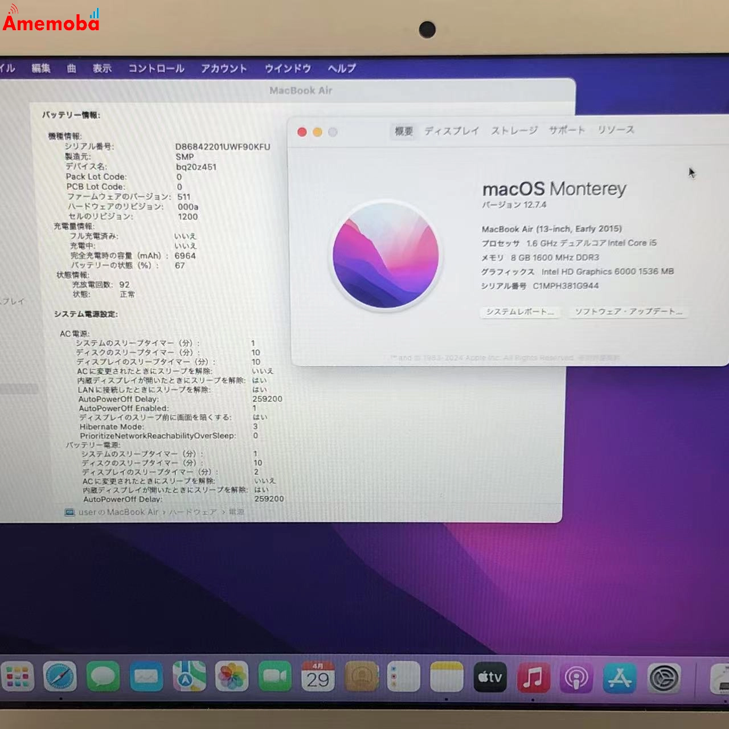
Task: Launch Safari from the Dock
Action: coord(60,677)
